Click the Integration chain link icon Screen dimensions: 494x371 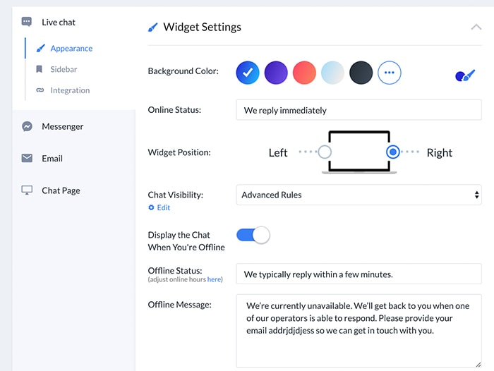pos(40,90)
